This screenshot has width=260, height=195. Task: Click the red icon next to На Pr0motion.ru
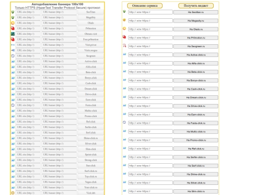pyautogui.click(x=124, y=37)
